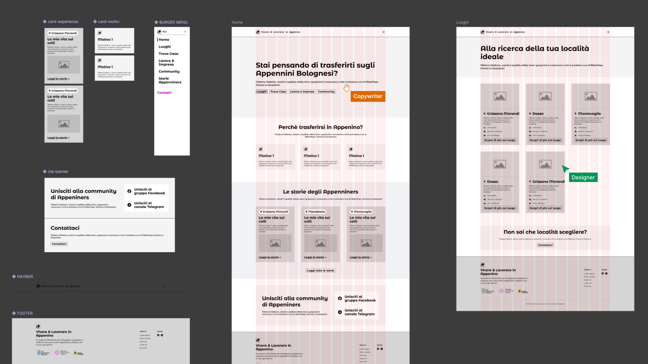648x364 pixels.
Task: Click the logo icon in Luoghi frame footer
Action: [x=483, y=265]
